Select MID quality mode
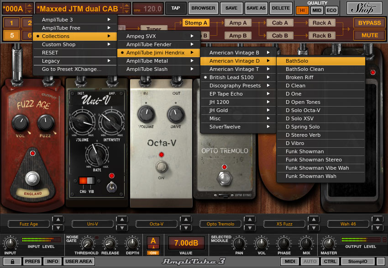Viewport: 388px width, 268px height. [x=317, y=10]
